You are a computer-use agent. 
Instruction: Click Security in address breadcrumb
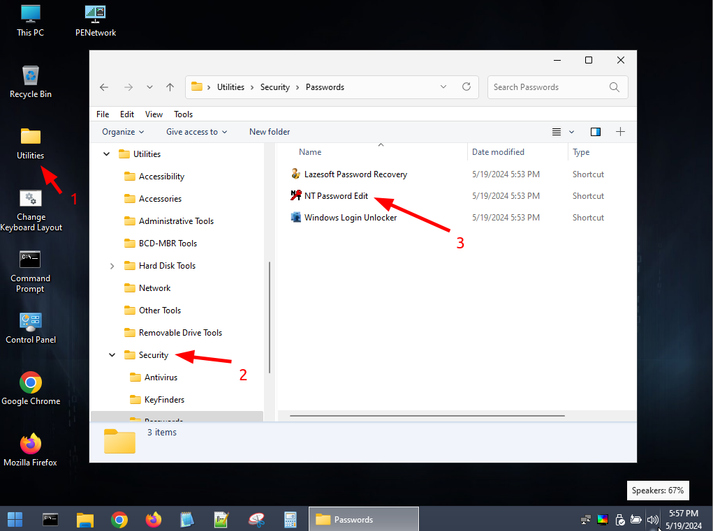pyautogui.click(x=274, y=87)
